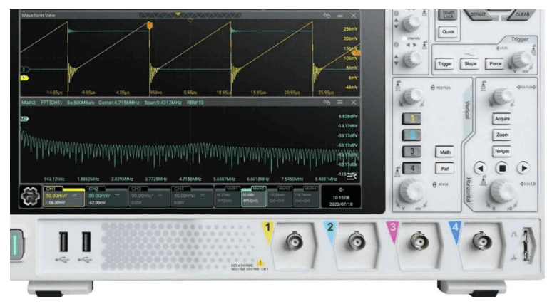
Task: Open the gear-shaped function menu icon
Action: (x=30, y=196)
